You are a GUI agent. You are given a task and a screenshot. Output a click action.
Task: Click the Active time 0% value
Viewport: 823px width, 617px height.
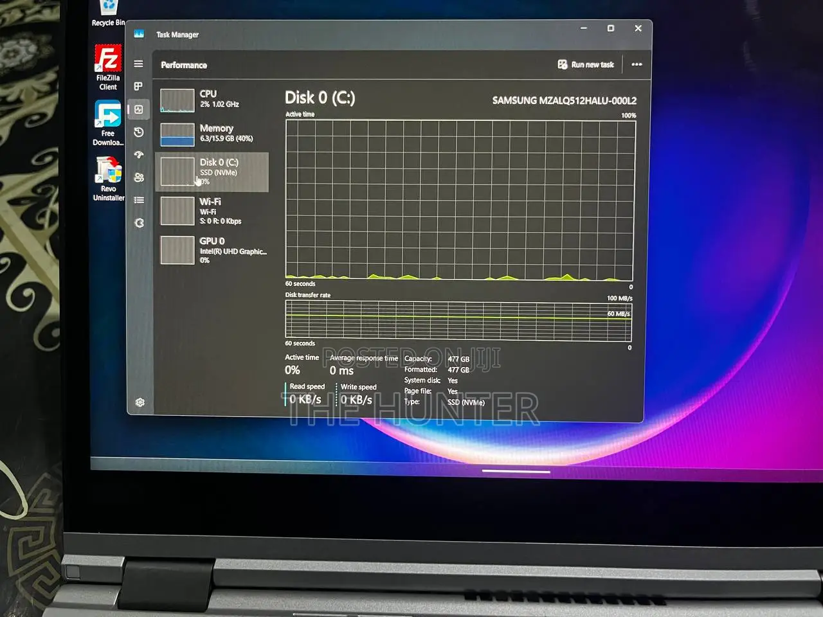[293, 370]
